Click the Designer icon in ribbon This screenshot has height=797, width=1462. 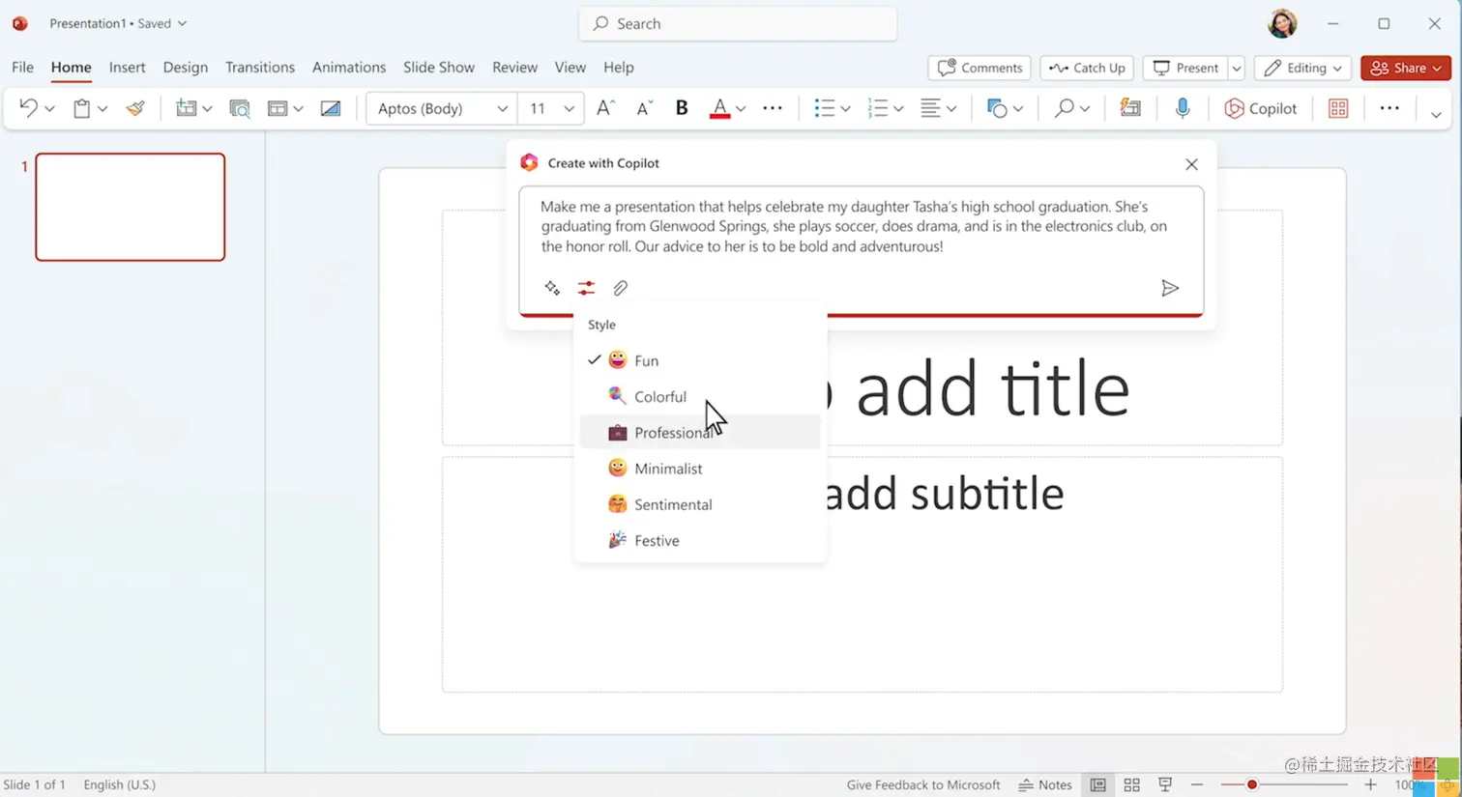point(1130,108)
